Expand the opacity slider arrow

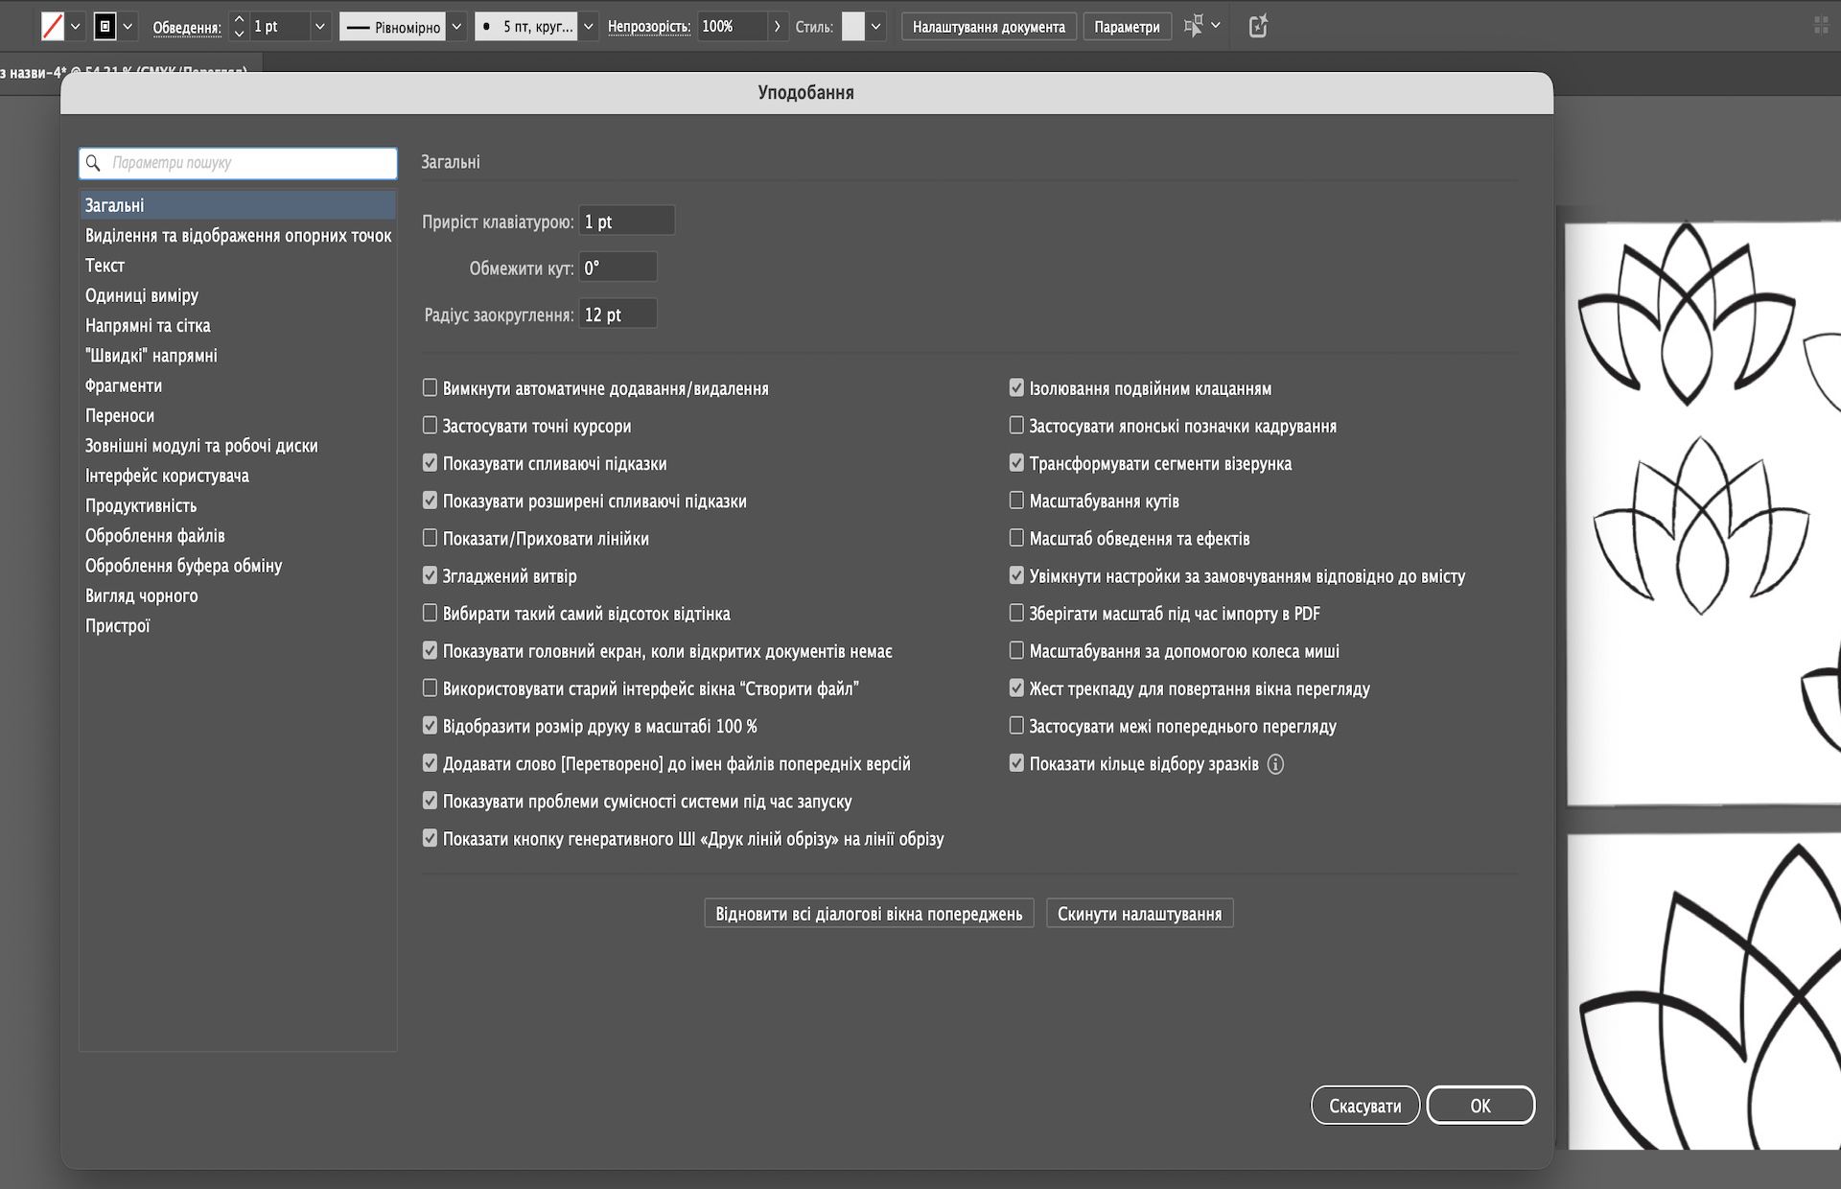coord(777,27)
